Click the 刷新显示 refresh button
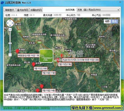 point(10,10)
